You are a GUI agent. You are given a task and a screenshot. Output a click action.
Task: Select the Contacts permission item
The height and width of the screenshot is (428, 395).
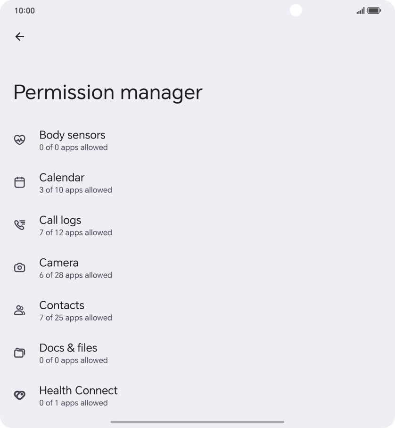tap(62, 305)
